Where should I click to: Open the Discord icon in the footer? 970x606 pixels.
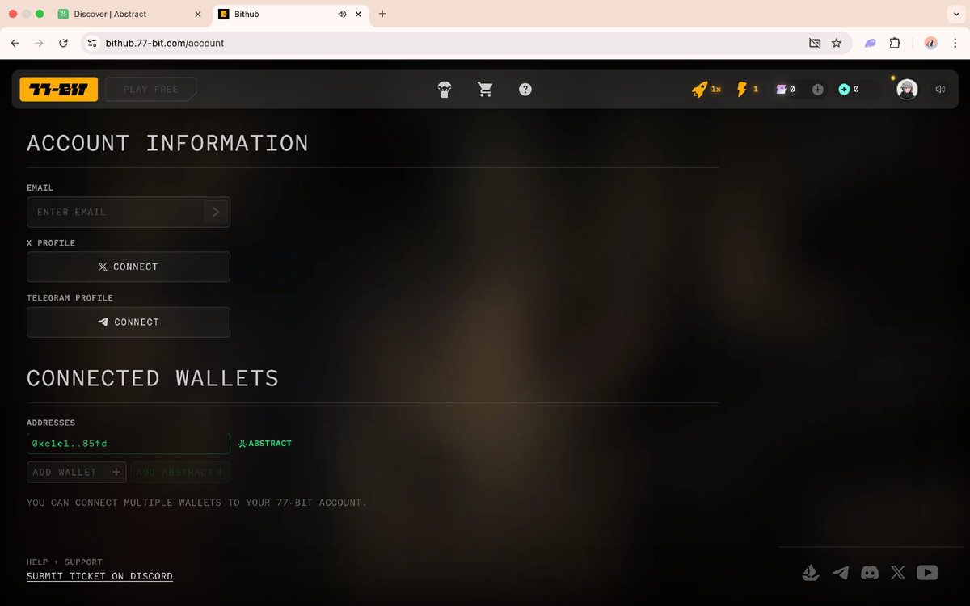click(x=870, y=573)
